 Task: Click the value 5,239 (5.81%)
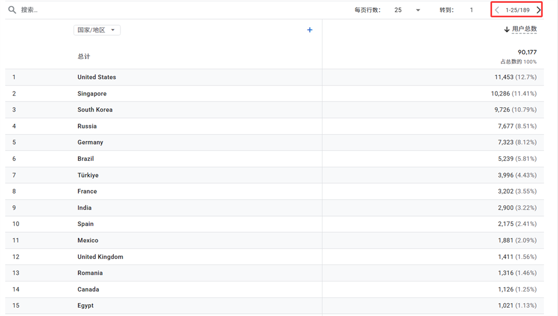pos(517,159)
